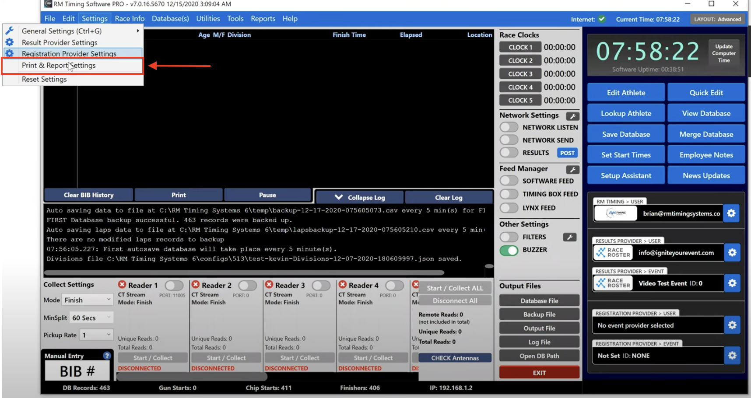The image size is (751, 398).
Task: Open RM Timing user gear settings
Action: click(731, 213)
